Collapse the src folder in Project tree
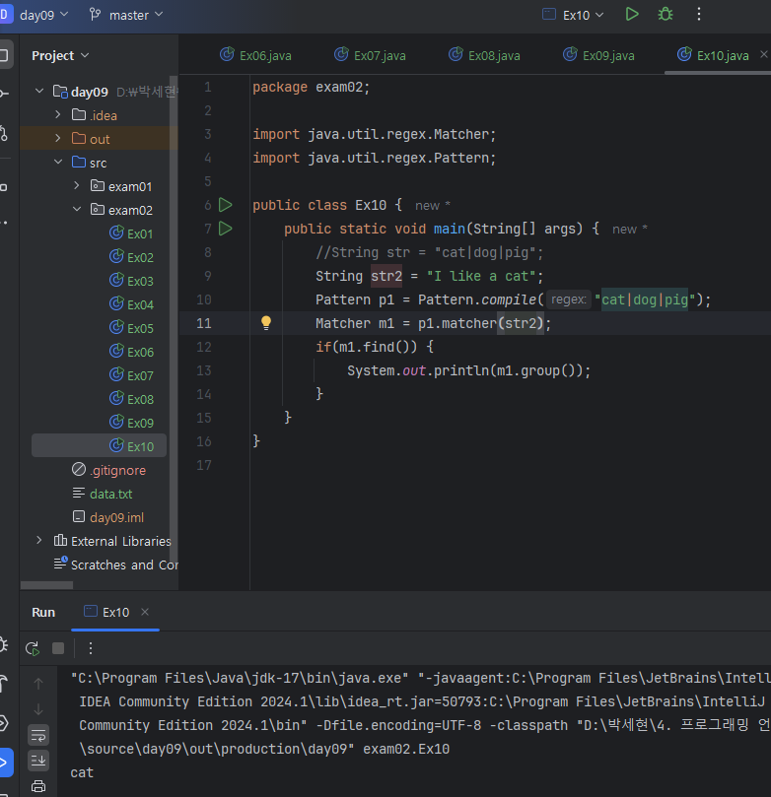This screenshot has width=771, height=797. pyautogui.click(x=59, y=163)
